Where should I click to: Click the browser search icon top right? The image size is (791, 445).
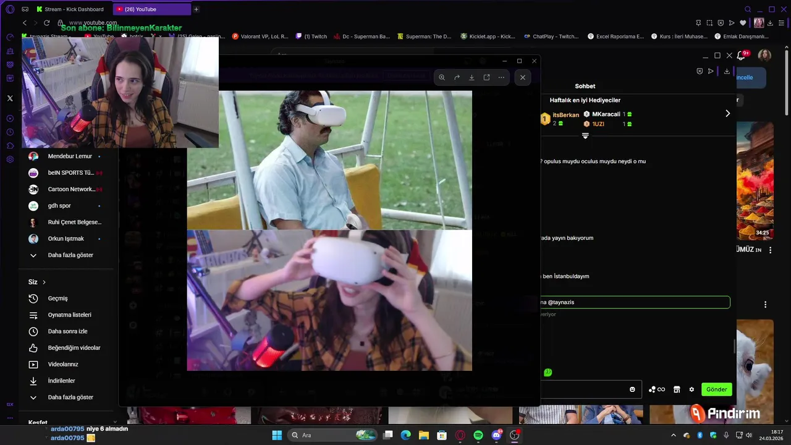[748, 9]
